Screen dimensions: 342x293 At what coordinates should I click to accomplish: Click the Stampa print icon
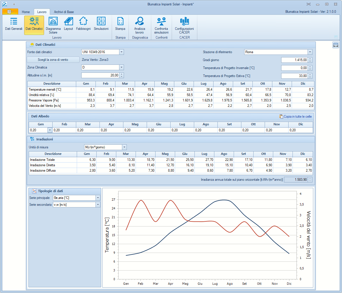pos(120,24)
